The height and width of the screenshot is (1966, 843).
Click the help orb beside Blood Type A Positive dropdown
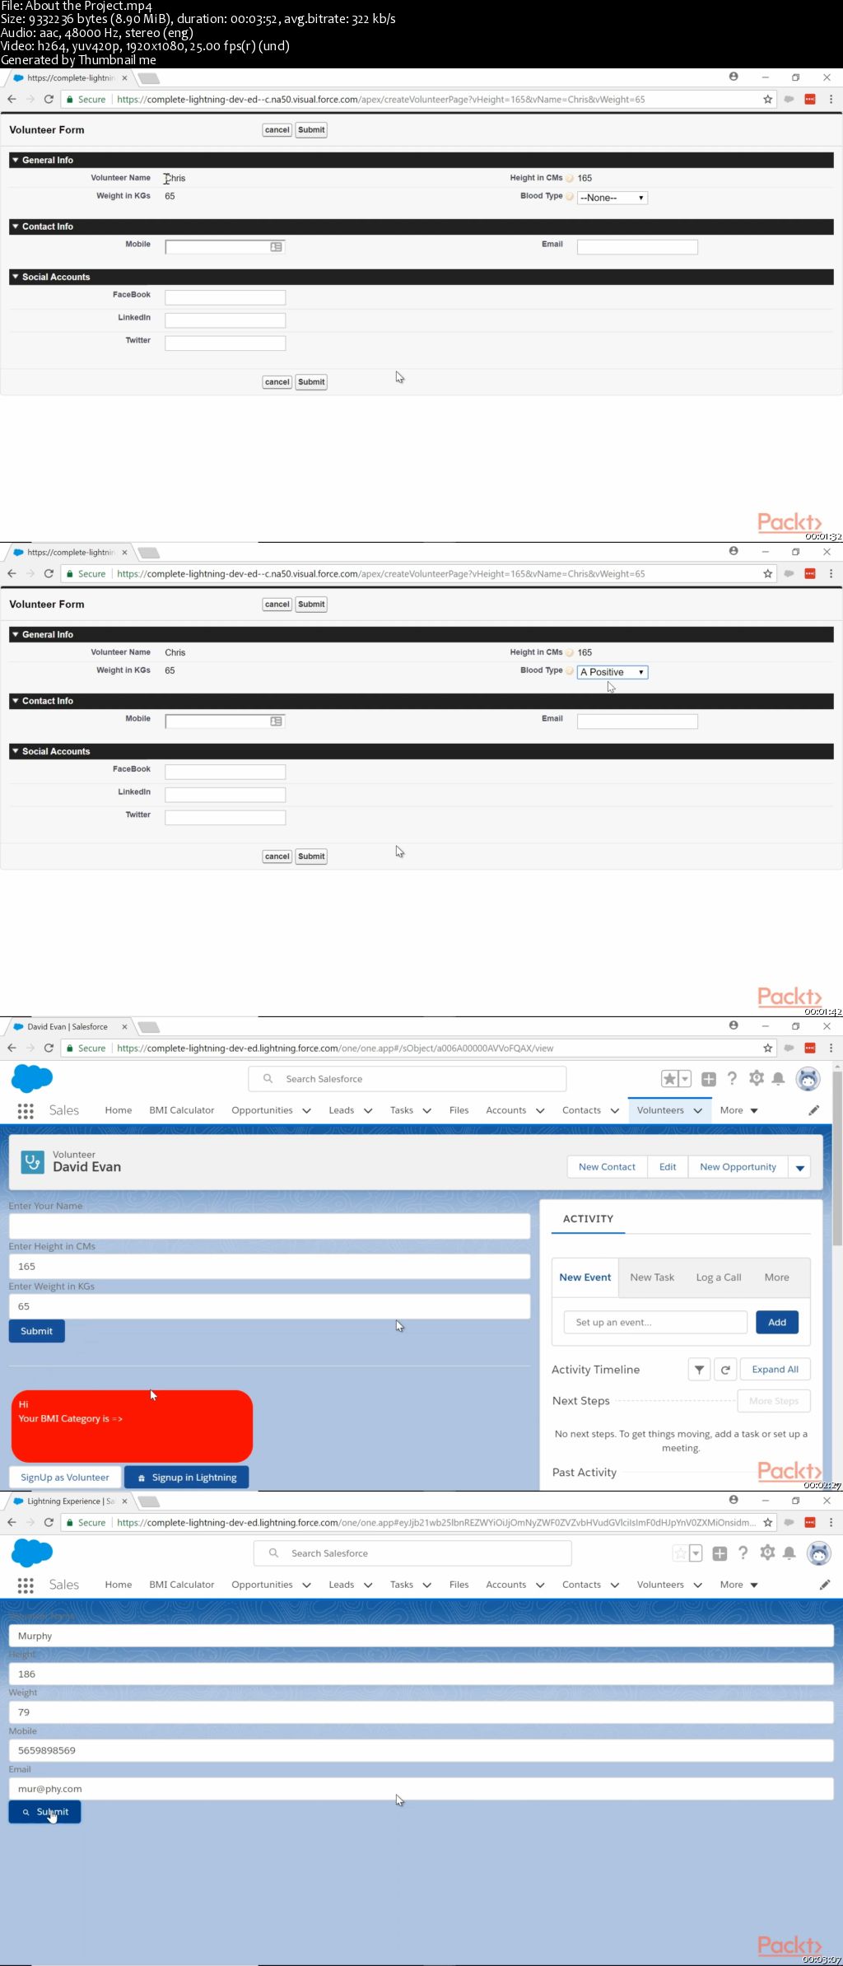570,671
